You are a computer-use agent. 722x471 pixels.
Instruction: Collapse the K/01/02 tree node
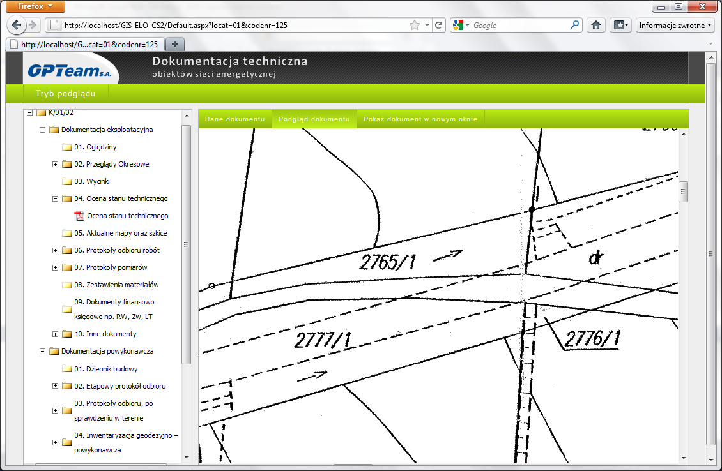point(29,112)
